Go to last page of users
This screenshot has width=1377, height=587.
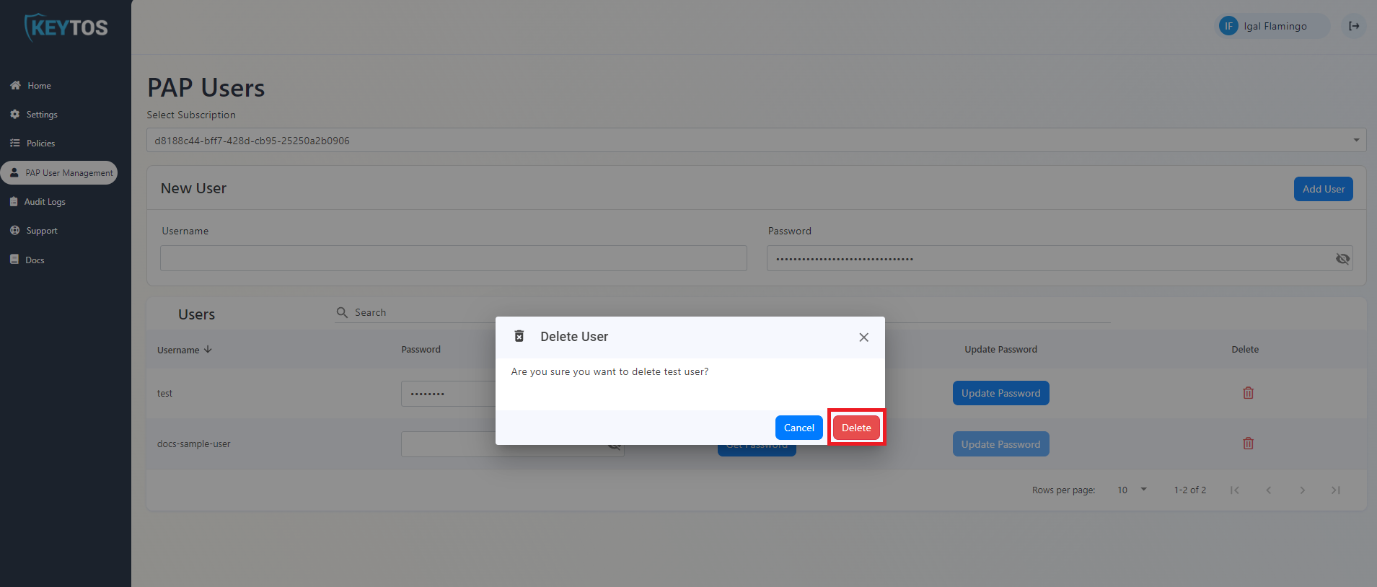pyautogui.click(x=1335, y=490)
